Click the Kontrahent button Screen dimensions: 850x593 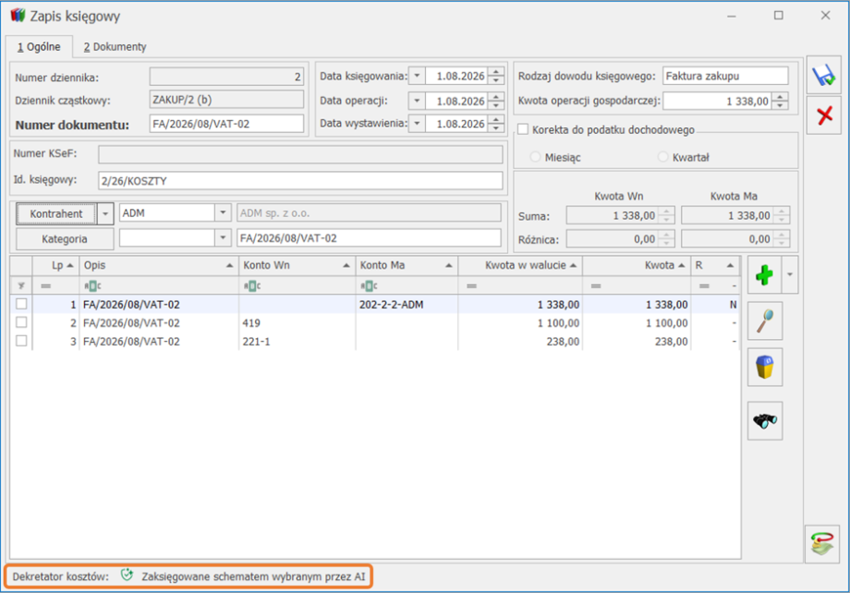point(56,213)
